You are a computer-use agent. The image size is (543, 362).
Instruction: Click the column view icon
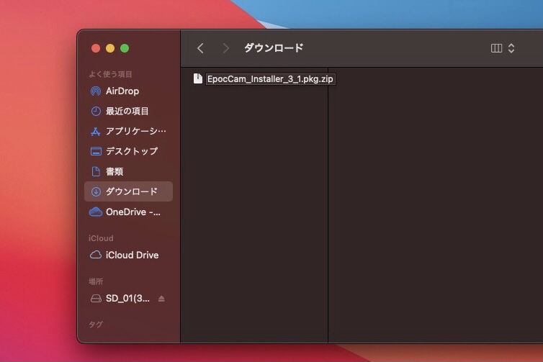pyautogui.click(x=496, y=48)
